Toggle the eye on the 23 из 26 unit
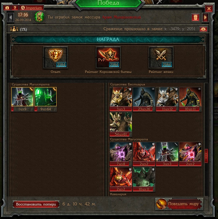This screenshot has width=218, height=219. 153,89
